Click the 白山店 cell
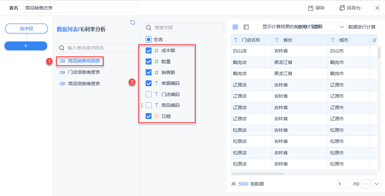Image resolution: width=385 pixels, height=196 pixels. 252,51
